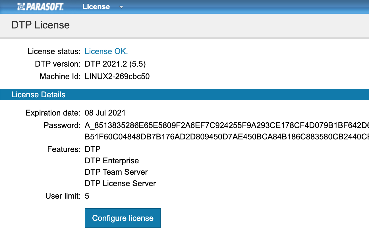Expand the License dropdown arrow

pyautogui.click(x=121, y=7)
